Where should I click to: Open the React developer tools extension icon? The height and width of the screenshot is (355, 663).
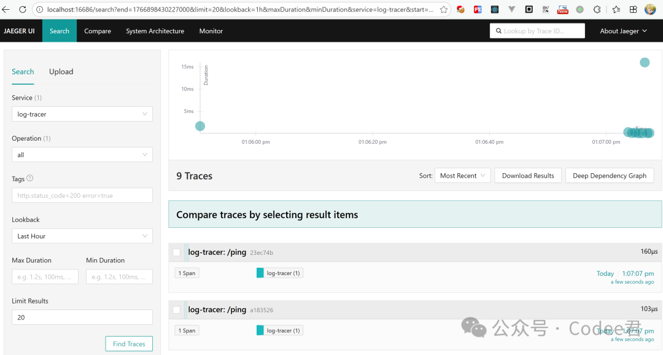[494, 9]
